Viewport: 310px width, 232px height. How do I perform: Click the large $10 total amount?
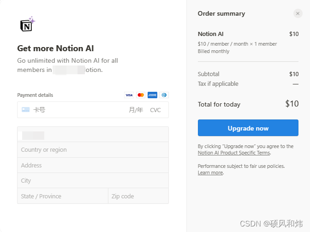(x=292, y=104)
